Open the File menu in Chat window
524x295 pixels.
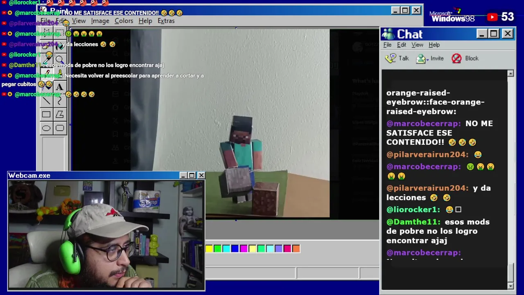click(387, 45)
